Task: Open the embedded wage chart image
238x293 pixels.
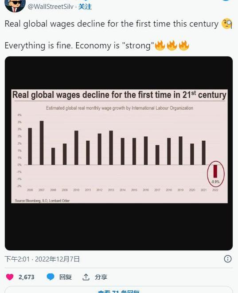Action: [x=119, y=153]
